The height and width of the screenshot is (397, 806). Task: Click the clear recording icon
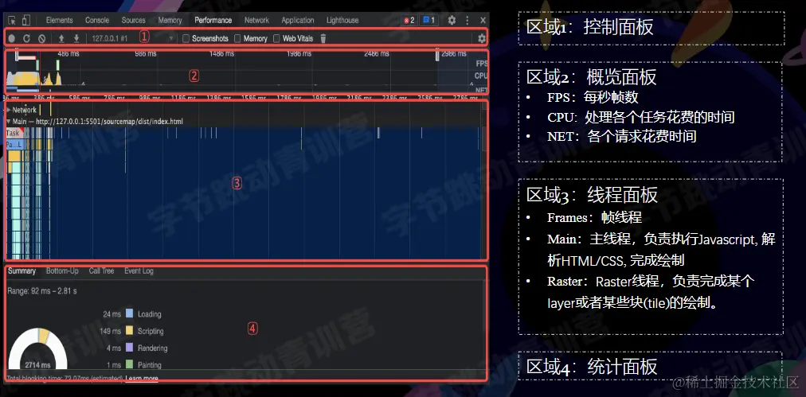(x=42, y=38)
